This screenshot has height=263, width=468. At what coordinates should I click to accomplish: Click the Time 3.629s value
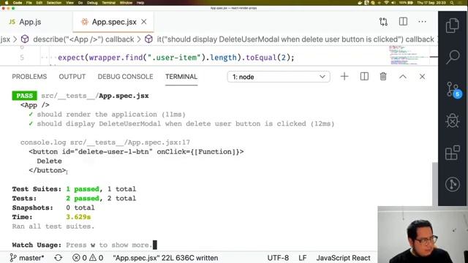tap(78, 217)
